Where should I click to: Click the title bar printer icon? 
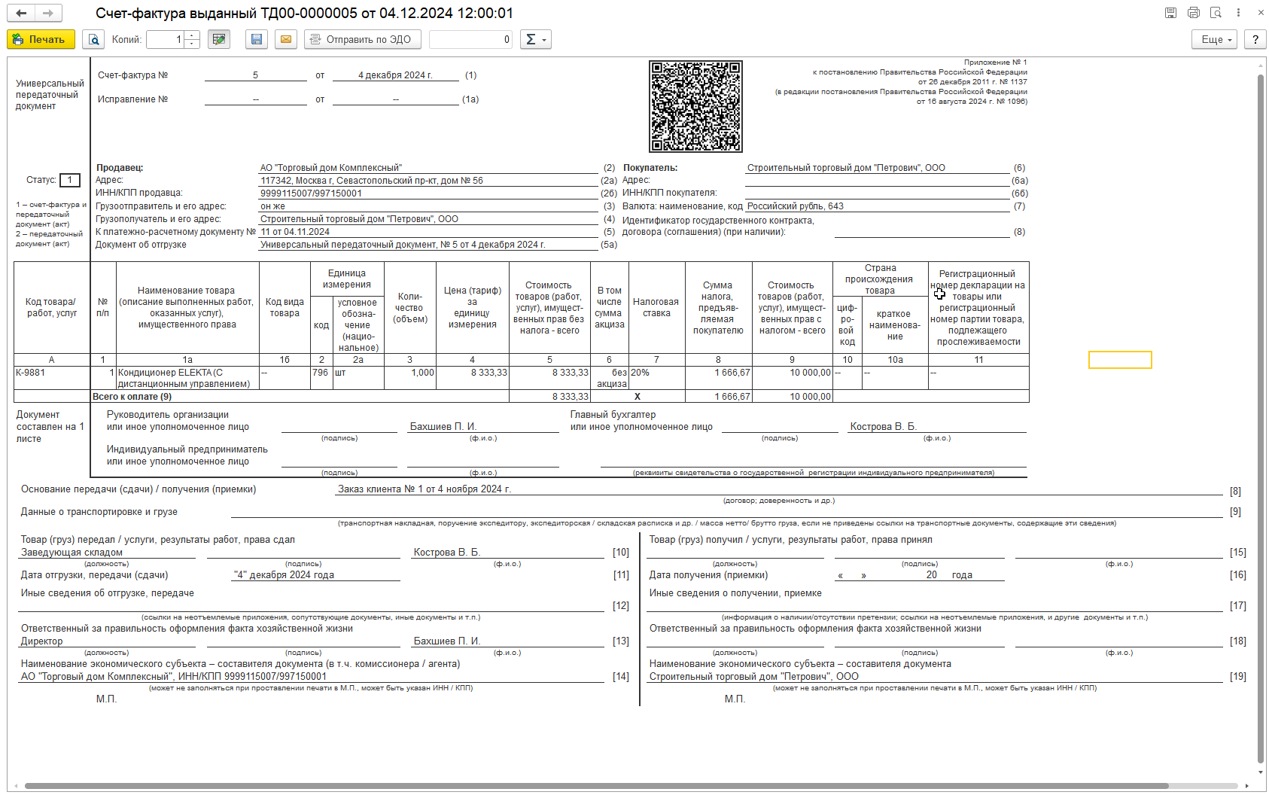[1193, 13]
